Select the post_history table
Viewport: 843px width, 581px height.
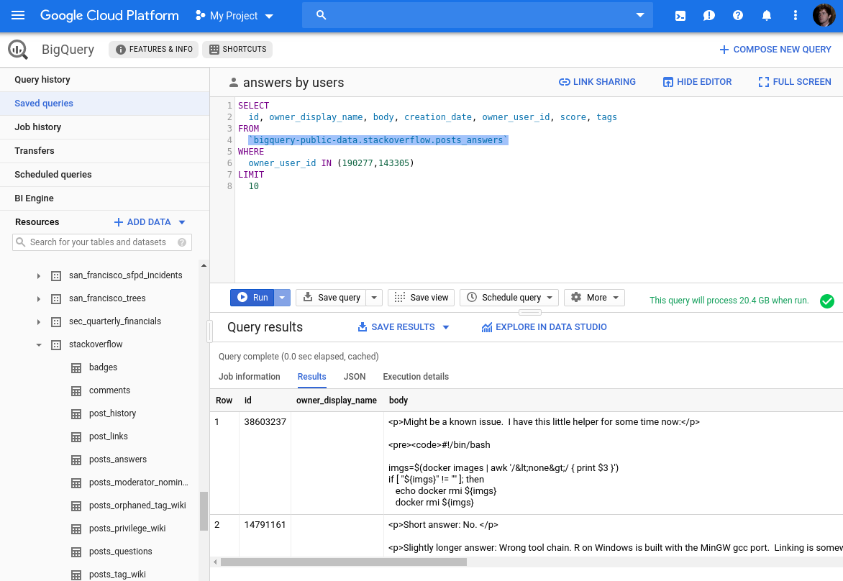pos(112,413)
